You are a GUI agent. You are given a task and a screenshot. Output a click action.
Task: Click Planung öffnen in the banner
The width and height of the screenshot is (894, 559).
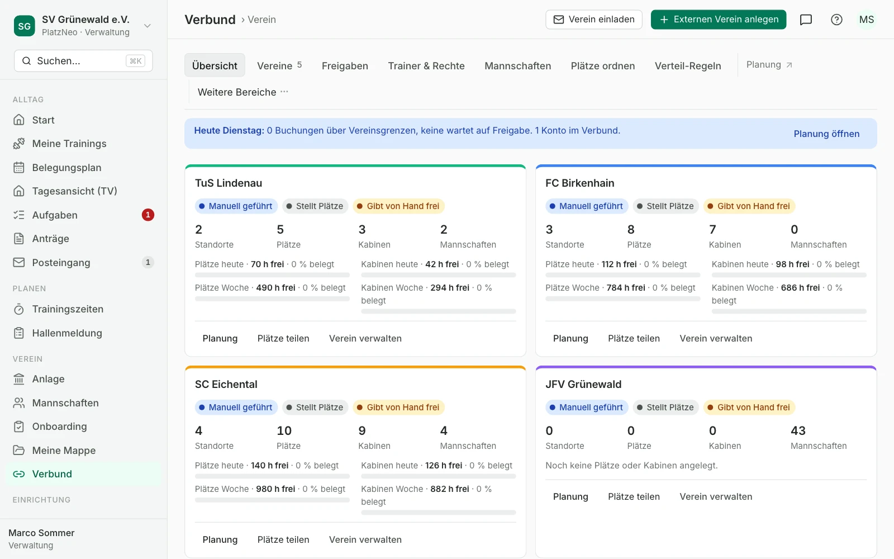click(x=826, y=134)
